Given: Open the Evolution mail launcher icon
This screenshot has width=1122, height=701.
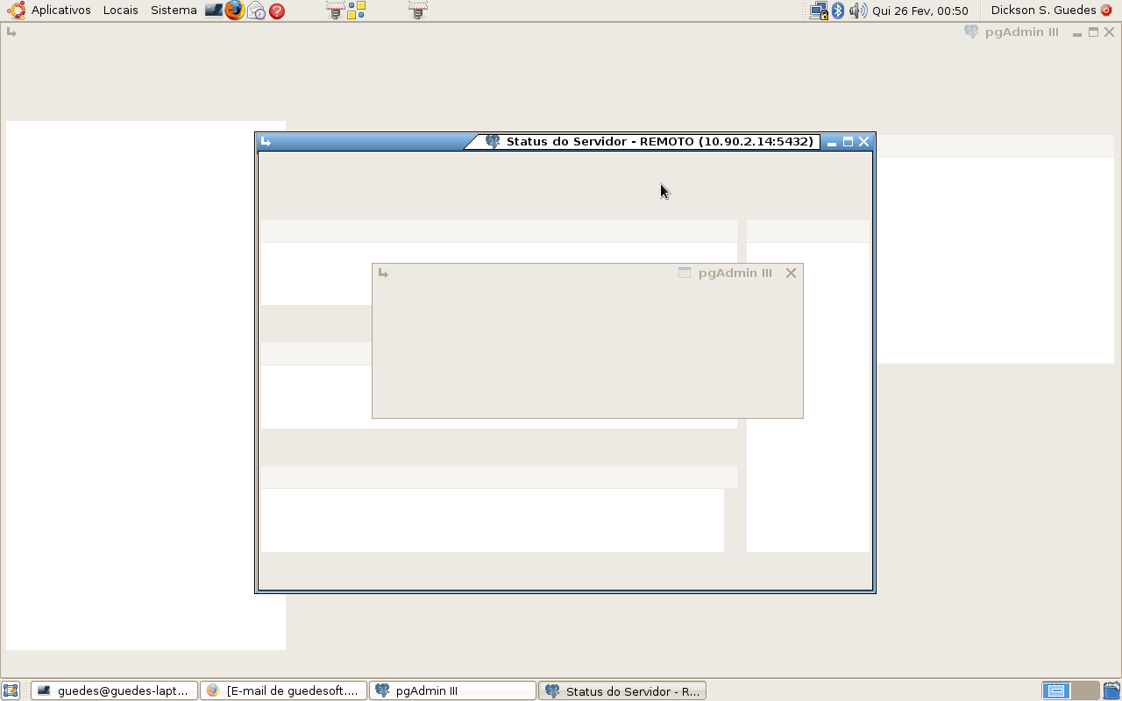Looking at the screenshot, I should 256,11.
